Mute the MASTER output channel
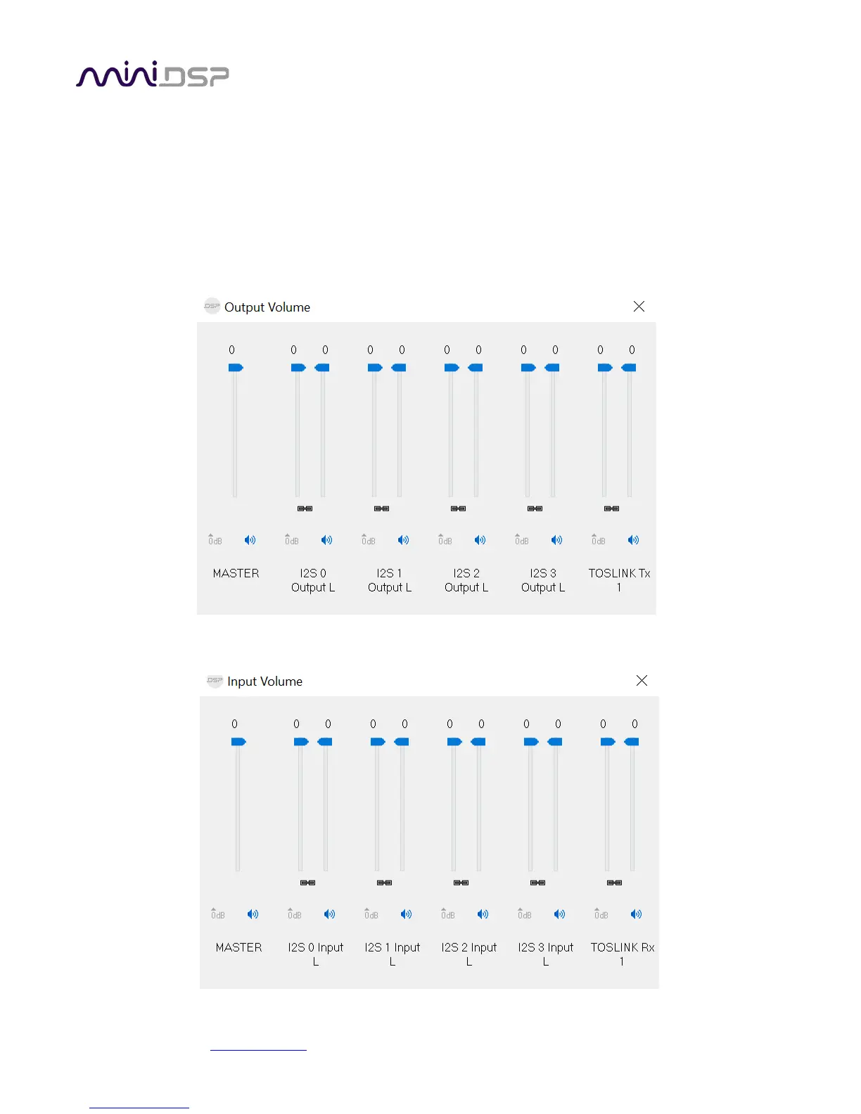The image size is (861, 1114). pos(250,540)
